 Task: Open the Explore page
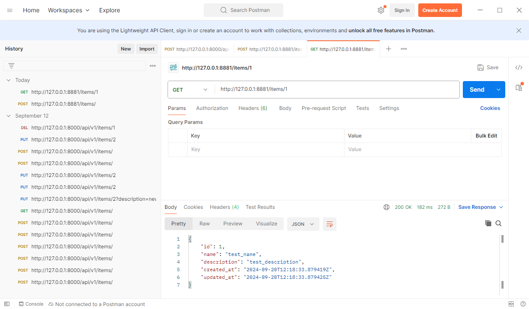(109, 10)
